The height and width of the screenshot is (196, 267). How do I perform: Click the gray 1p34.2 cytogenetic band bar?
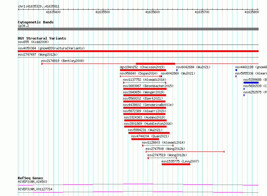(138, 29)
